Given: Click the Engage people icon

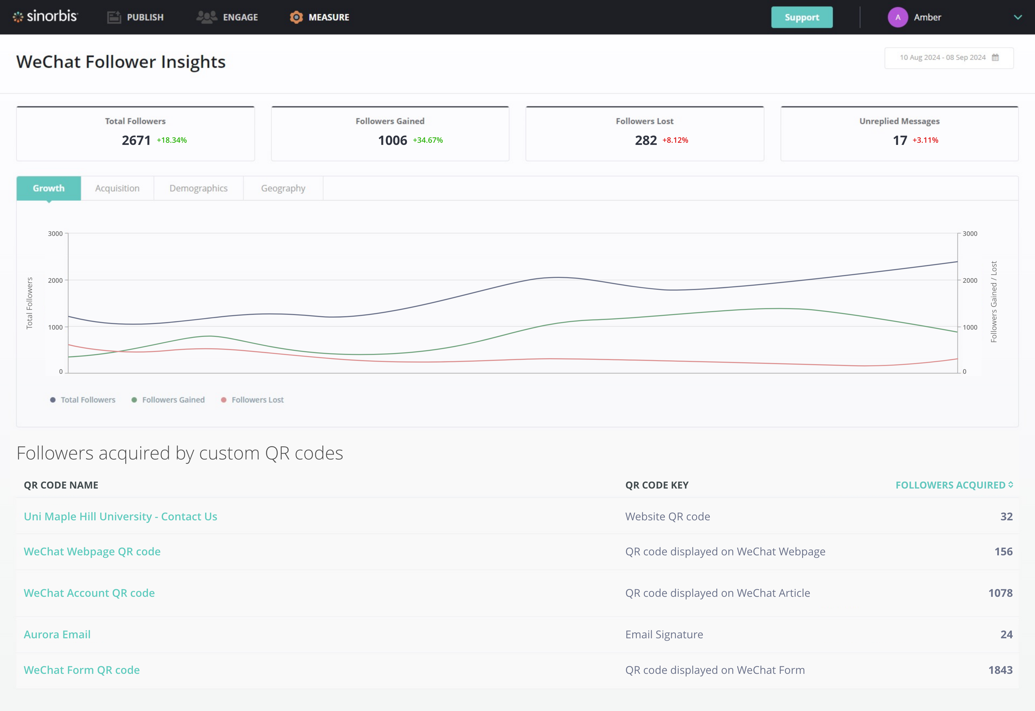Looking at the screenshot, I should pos(207,18).
